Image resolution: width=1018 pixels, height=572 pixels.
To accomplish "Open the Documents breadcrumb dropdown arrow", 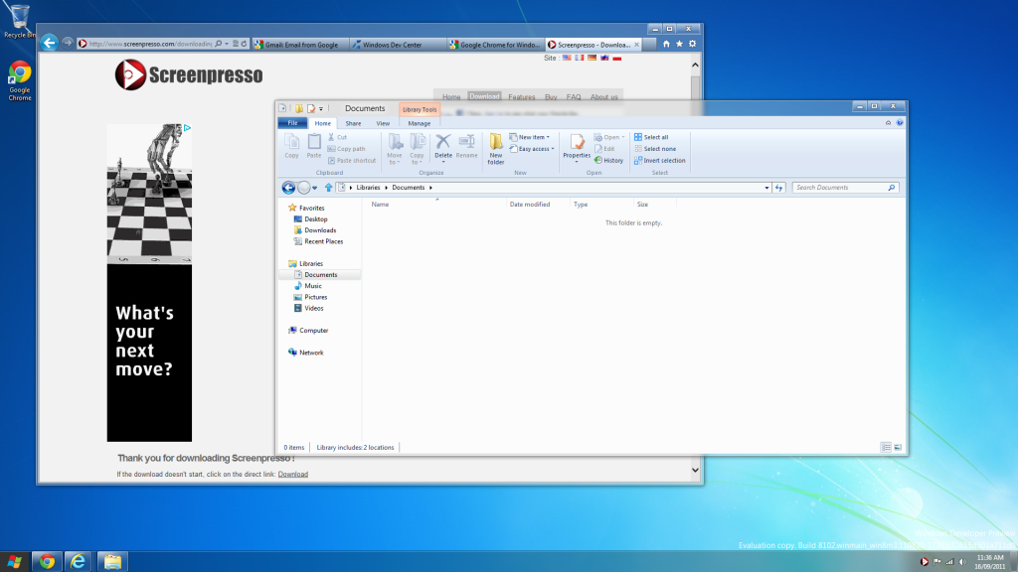I will pyautogui.click(x=431, y=188).
